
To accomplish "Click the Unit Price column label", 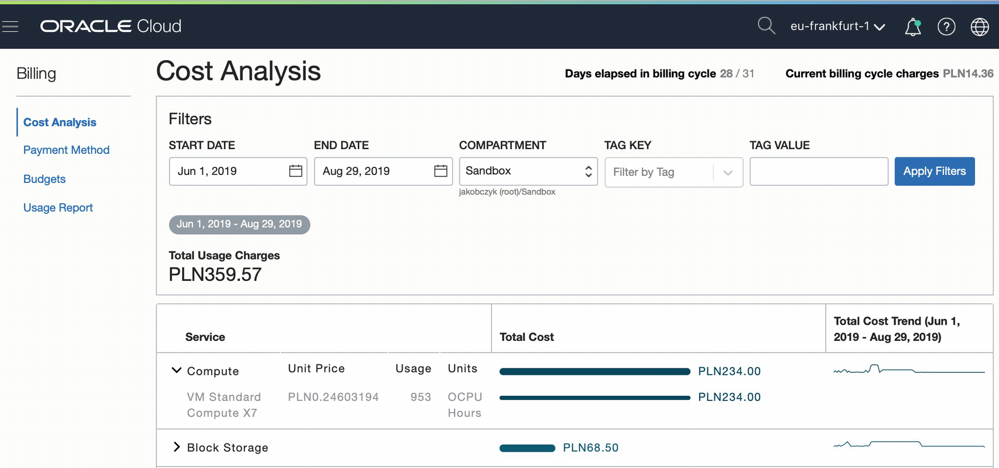I will click(x=316, y=368).
